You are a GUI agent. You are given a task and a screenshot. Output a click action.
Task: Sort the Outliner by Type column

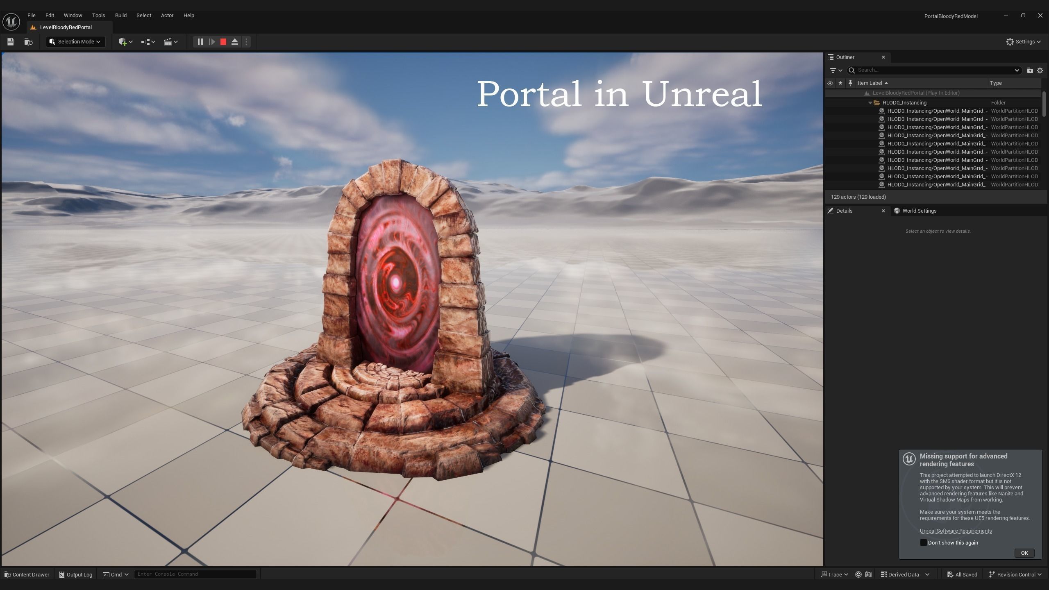pos(1014,83)
